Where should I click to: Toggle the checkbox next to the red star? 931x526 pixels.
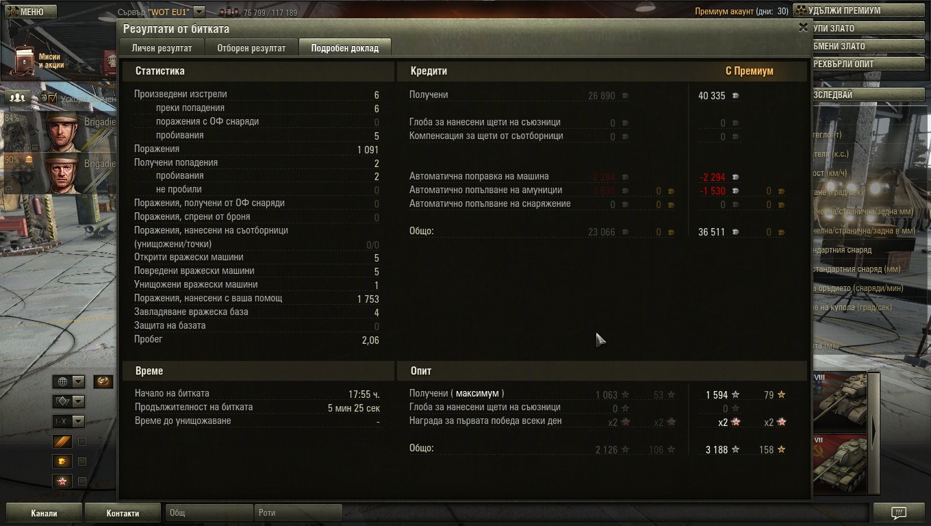[81, 481]
